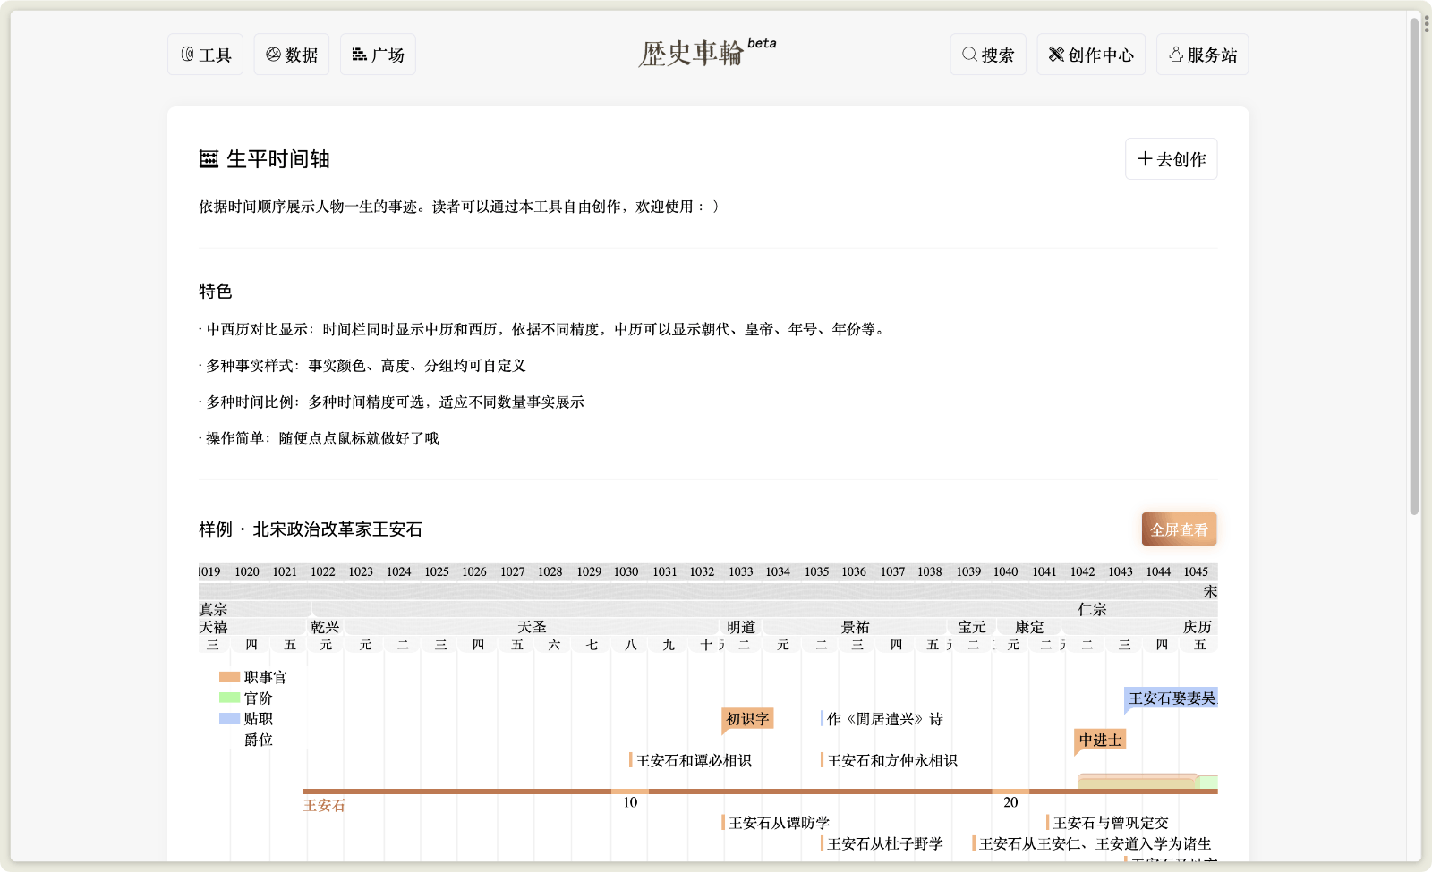This screenshot has width=1432, height=872.
Task: Expand the 明道 era section
Action: pyautogui.click(x=741, y=627)
